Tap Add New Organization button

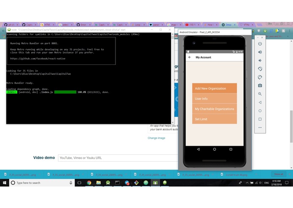pos(215,88)
